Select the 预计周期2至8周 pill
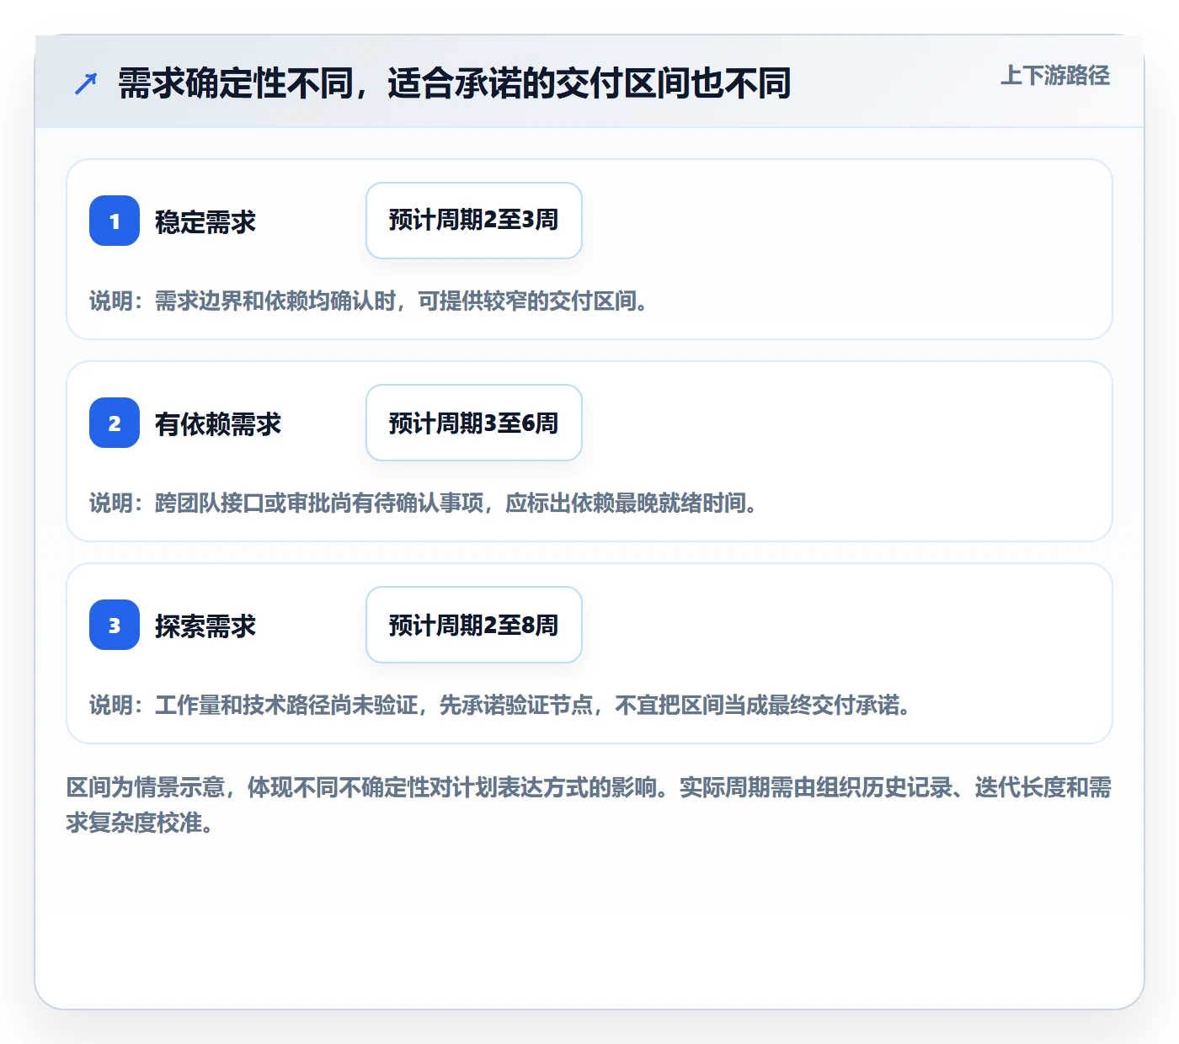This screenshot has height=1044, width=1179. pos(474,625)
